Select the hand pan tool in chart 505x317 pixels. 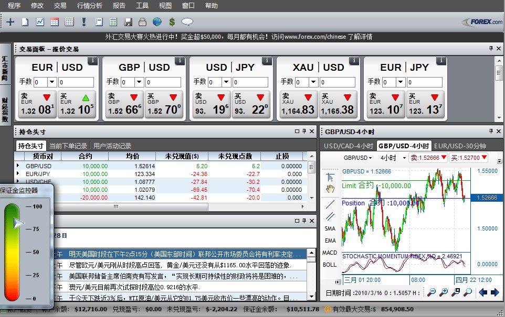pos(330,189)
